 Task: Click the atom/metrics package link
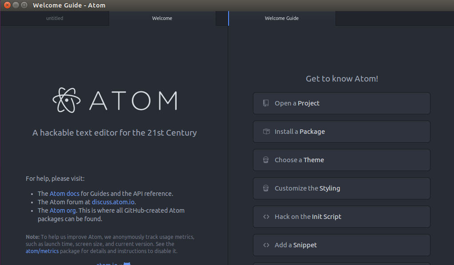(42, 251)
